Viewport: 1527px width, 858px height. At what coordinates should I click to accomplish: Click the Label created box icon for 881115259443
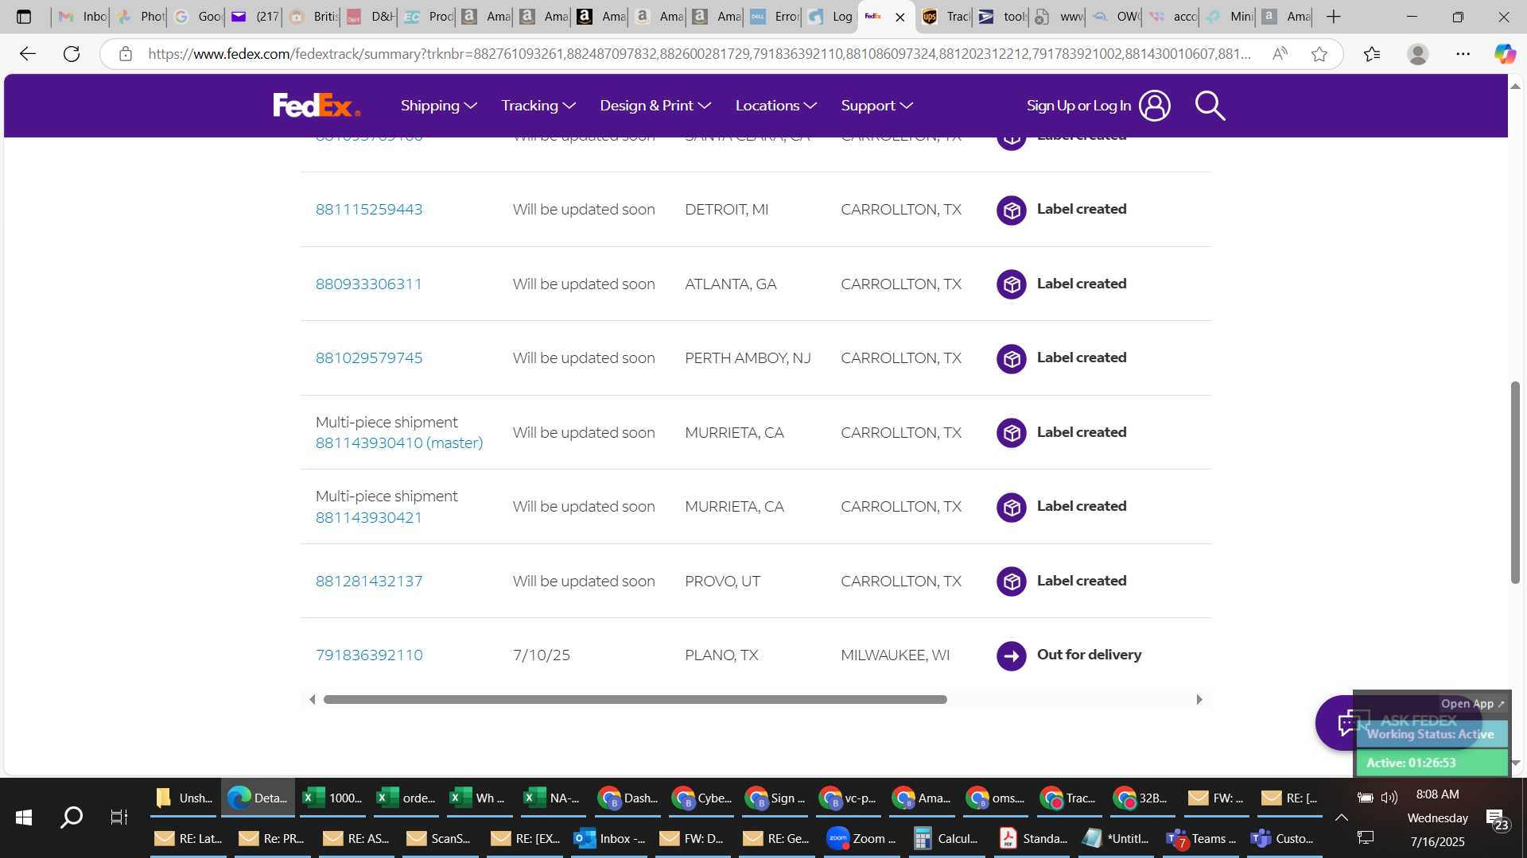click(1012, 210)
